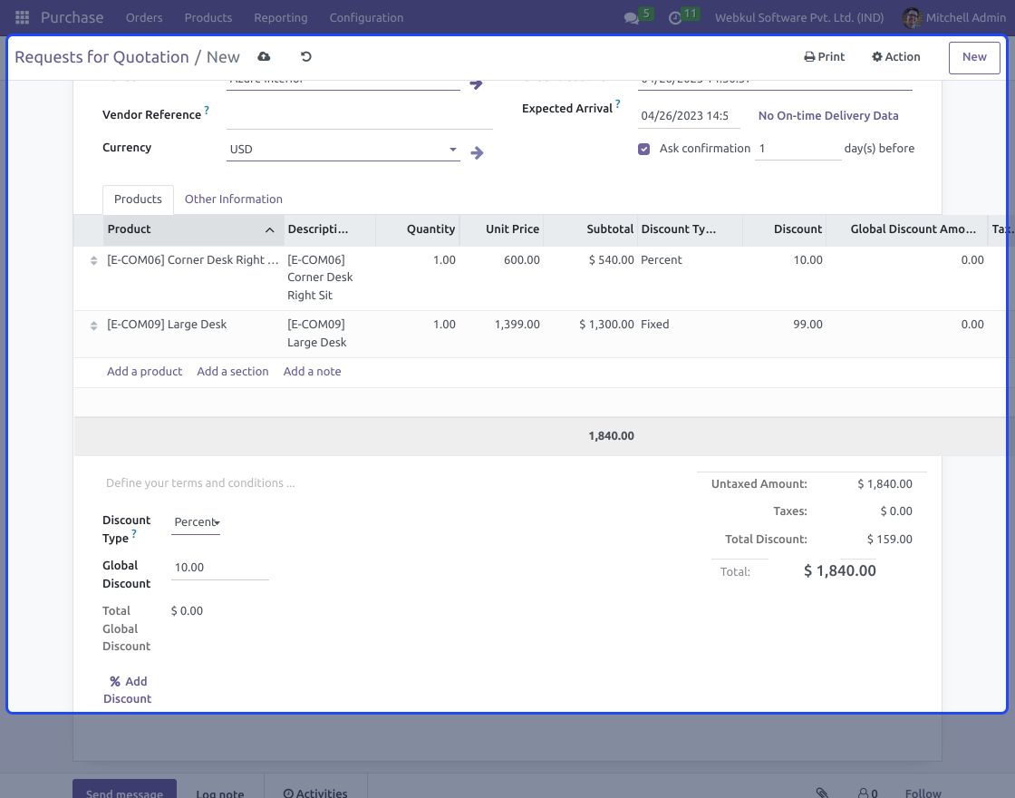
Task: Click Mitchell Admin avatar picture
Action: (x=912, y=17)
